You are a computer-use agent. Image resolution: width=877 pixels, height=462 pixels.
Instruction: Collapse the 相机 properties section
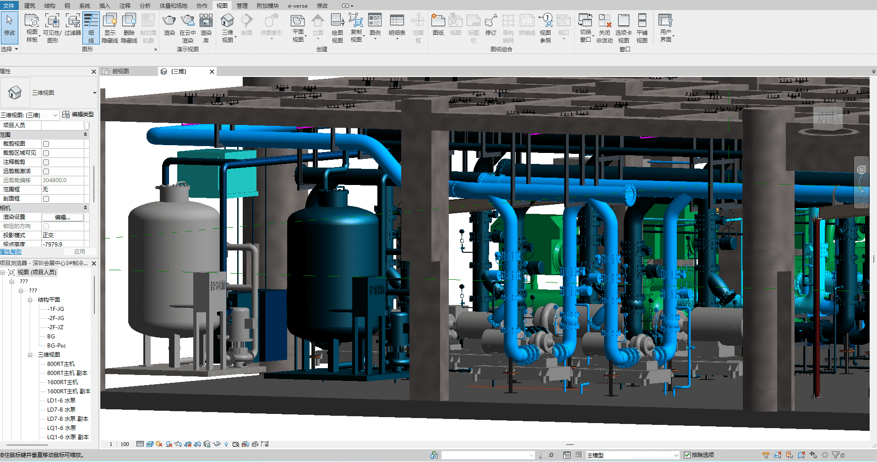[85, 208]
